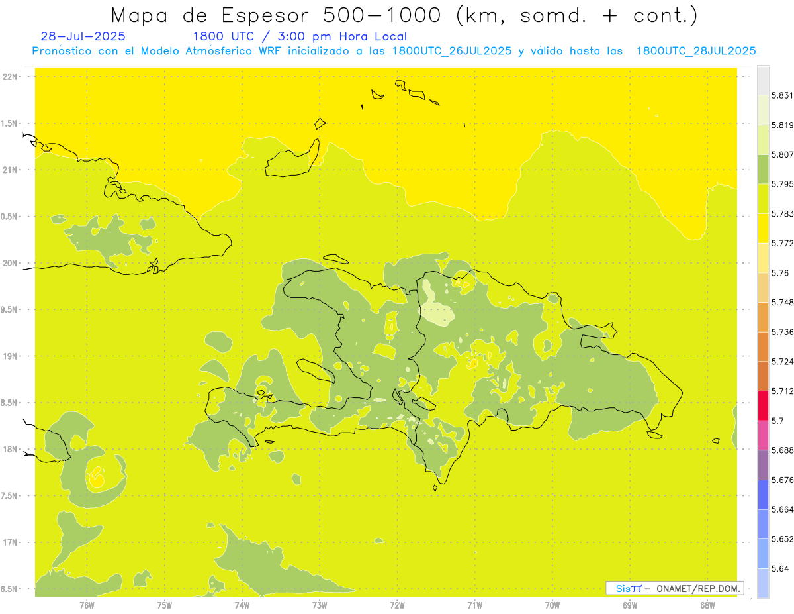794x614 pixels.
Task: Click the legend value '5.795'
Action: click(x=783, y=184)
